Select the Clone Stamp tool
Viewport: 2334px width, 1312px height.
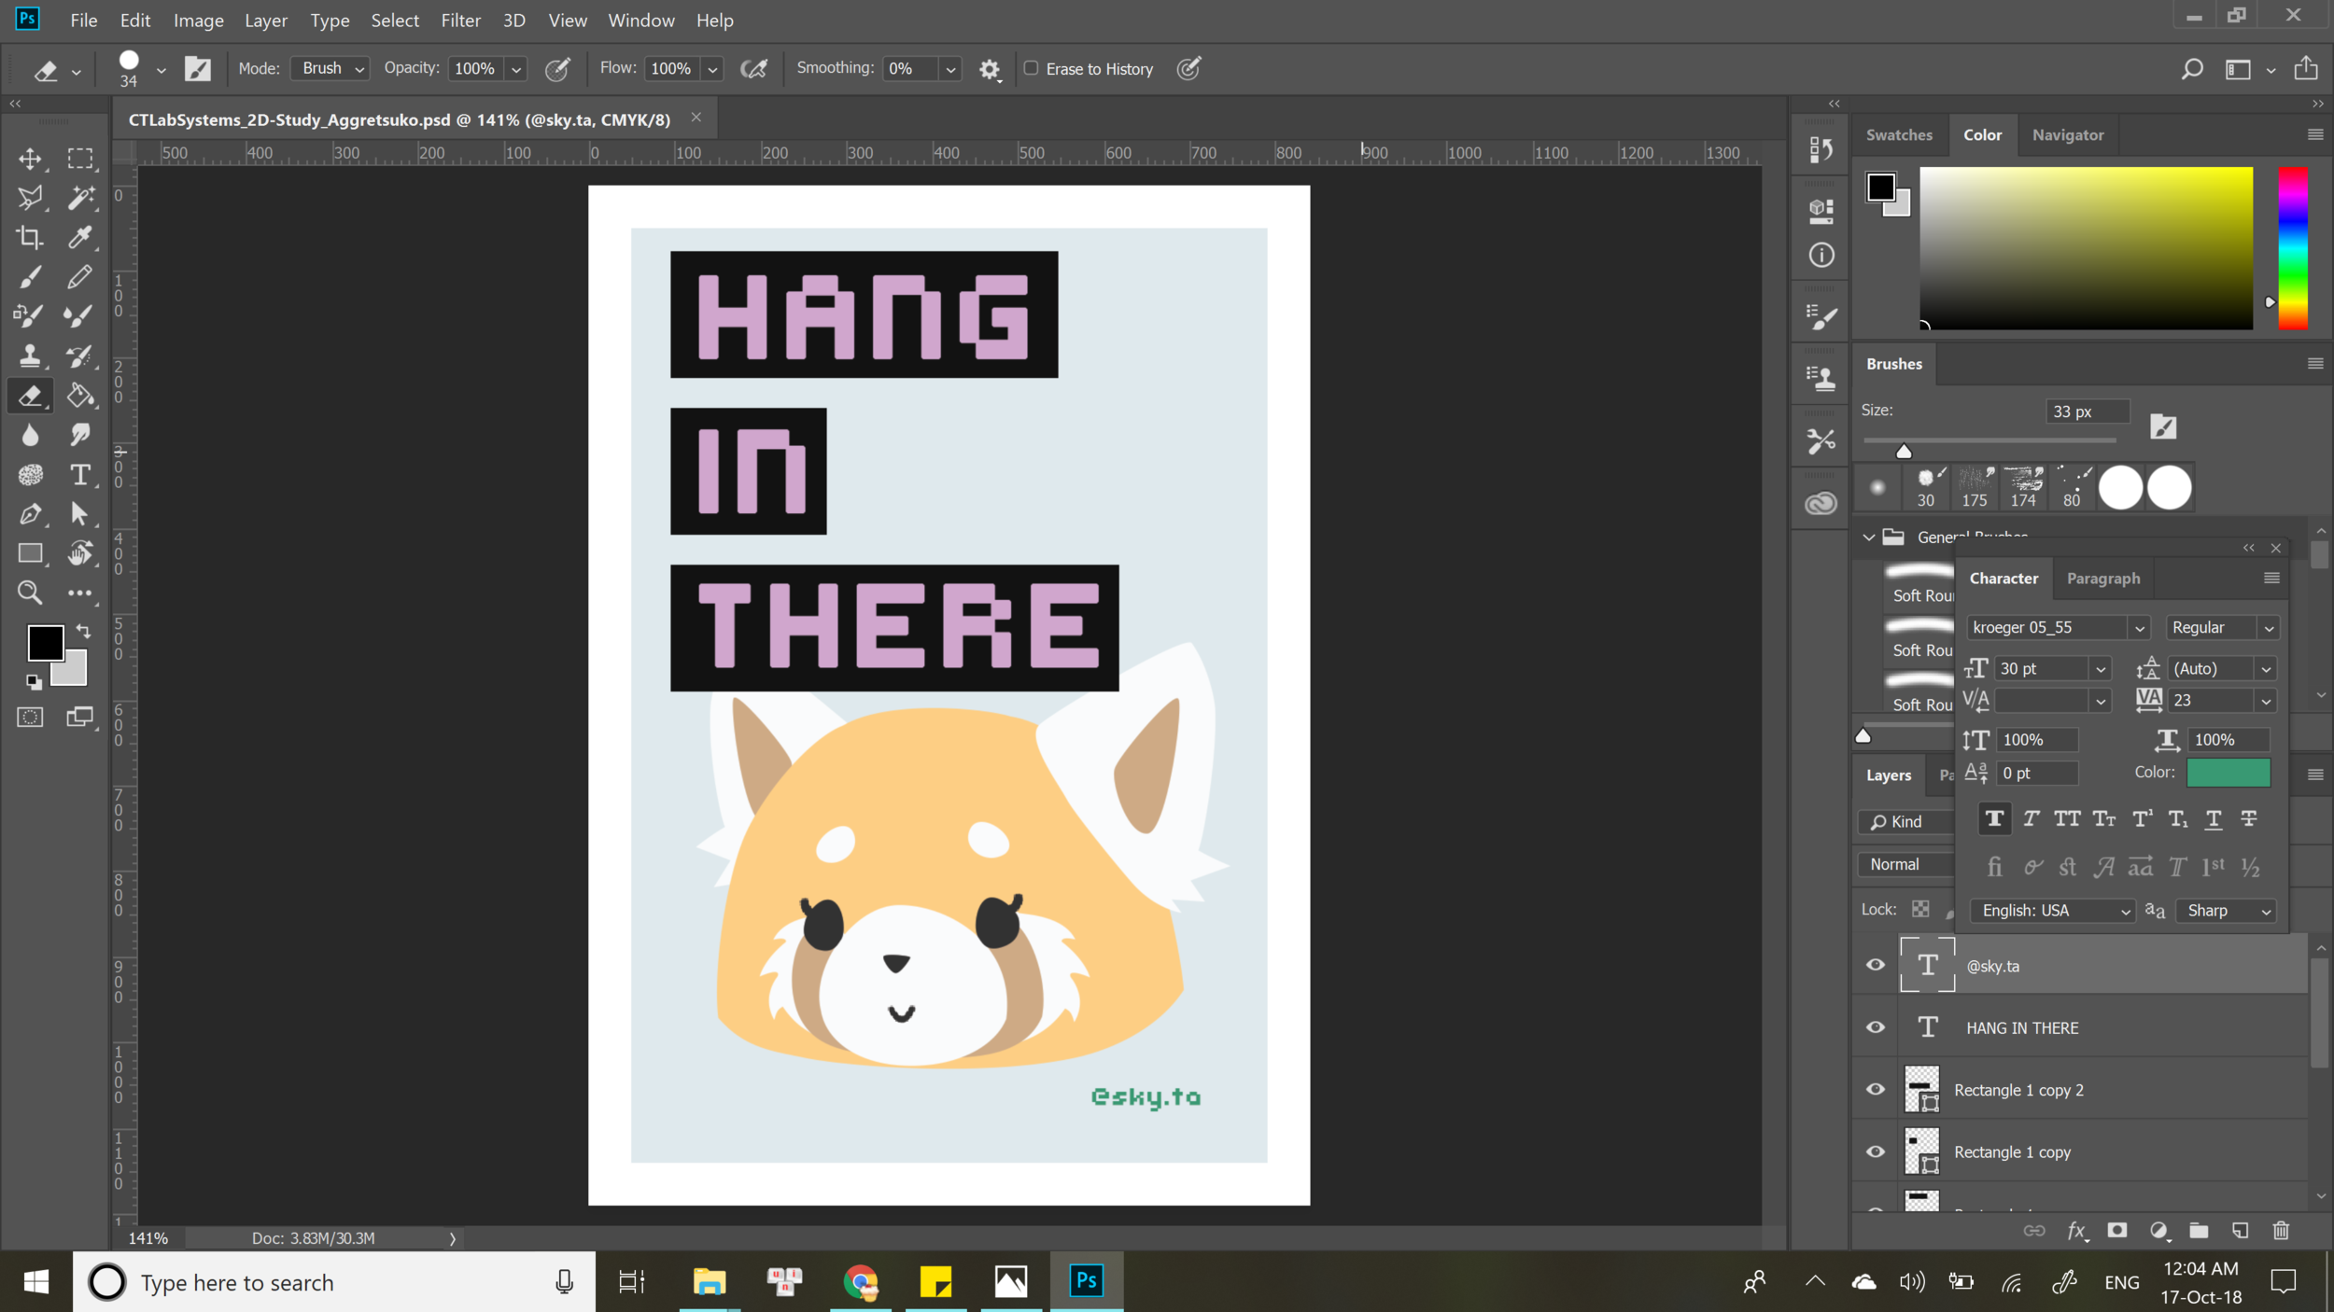coord(30,356)
